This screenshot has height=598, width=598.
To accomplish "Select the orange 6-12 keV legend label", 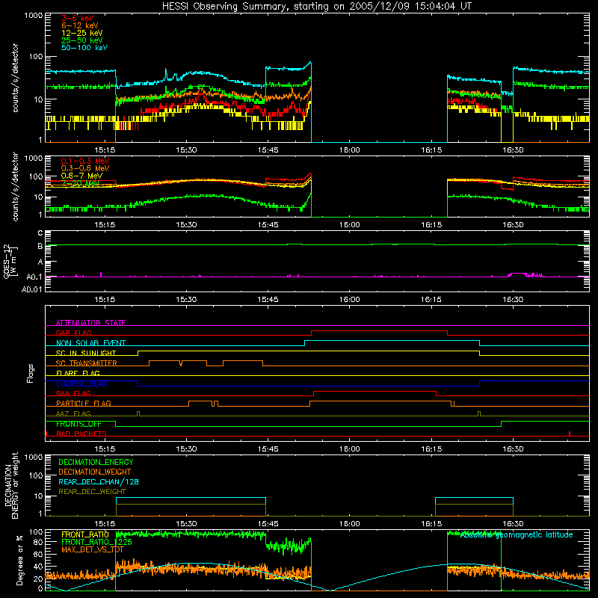I will [x=80, y=25].
